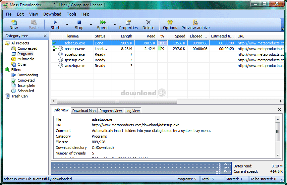Select the wssetup.exe filename
The height and width of the screenshot is (185, 287).
pyautogui.click(x=75, y=66)
